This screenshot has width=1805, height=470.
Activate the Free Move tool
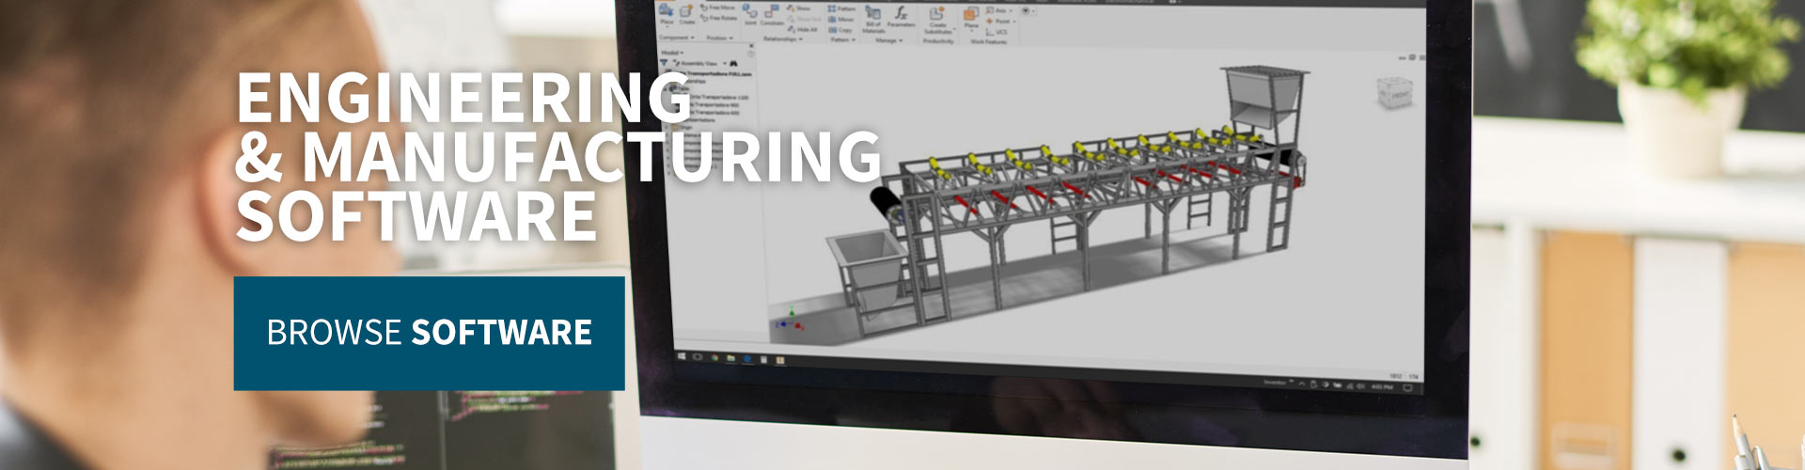click(717, 8)
